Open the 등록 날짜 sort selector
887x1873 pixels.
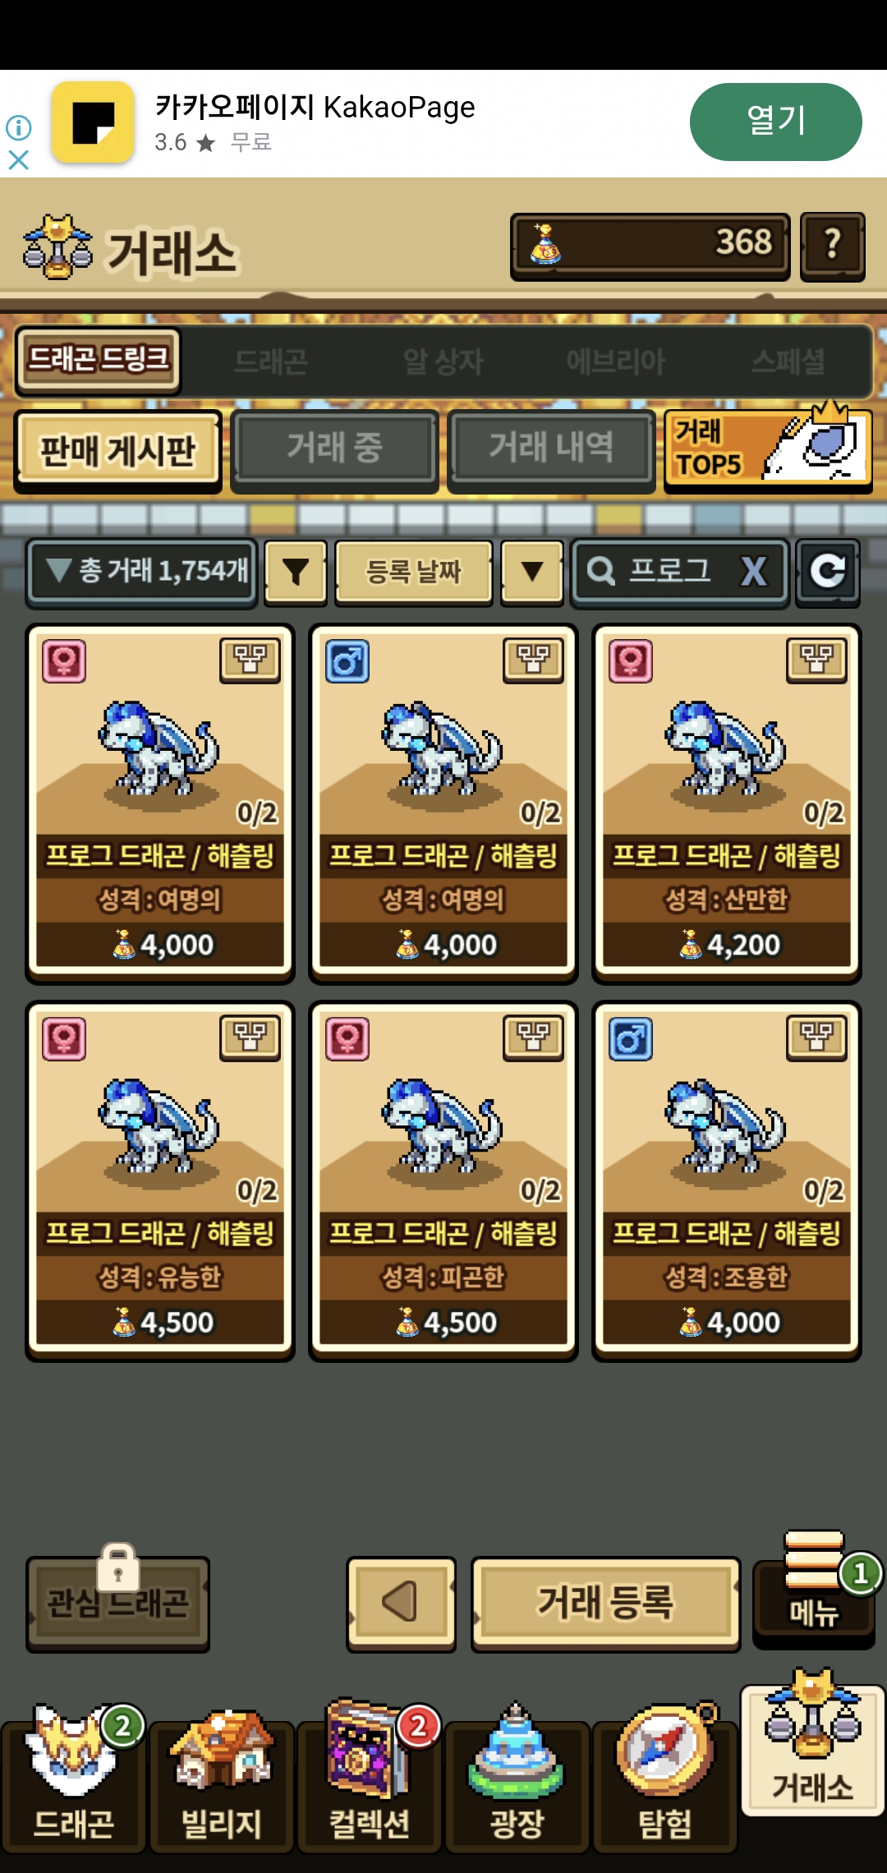point(413,572)
